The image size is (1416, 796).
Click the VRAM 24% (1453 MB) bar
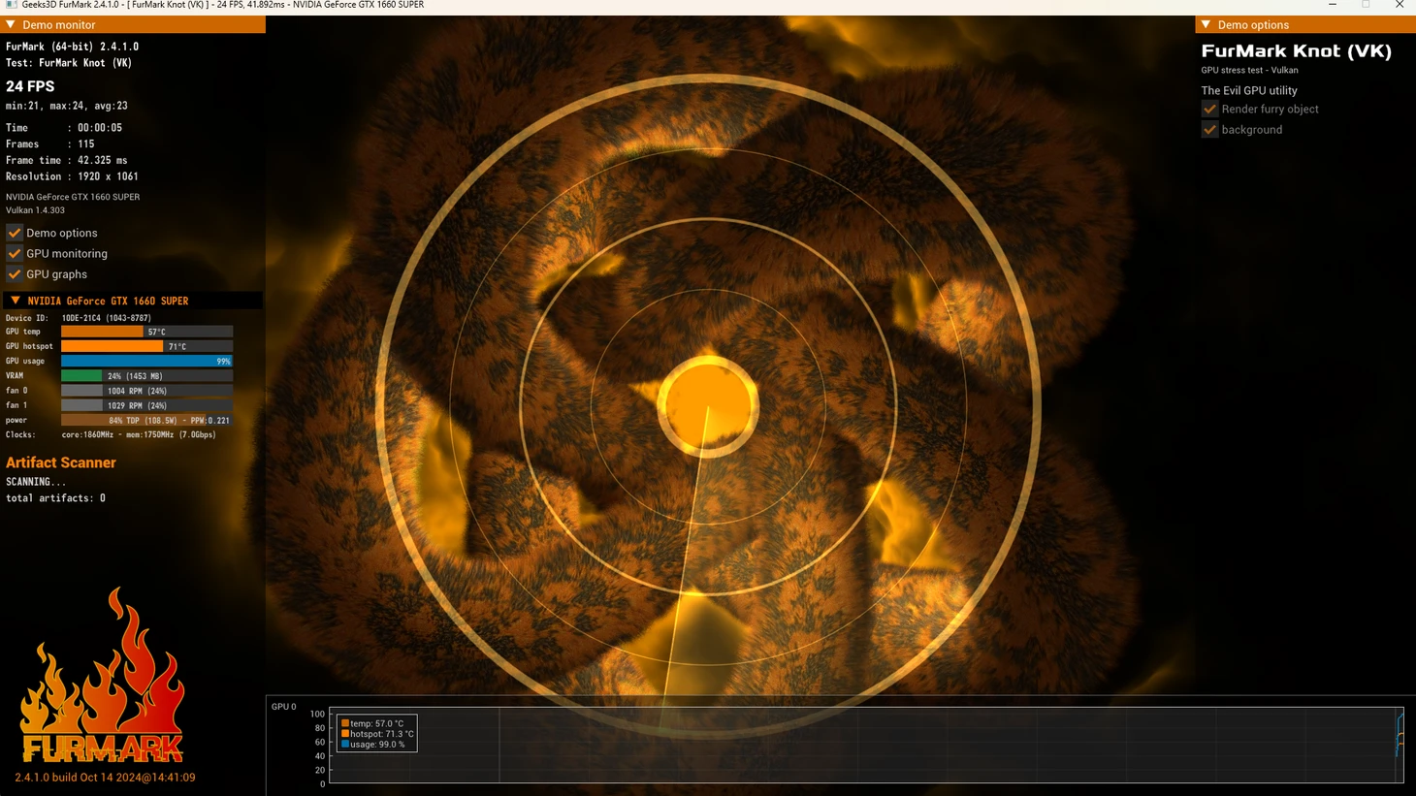146,376
